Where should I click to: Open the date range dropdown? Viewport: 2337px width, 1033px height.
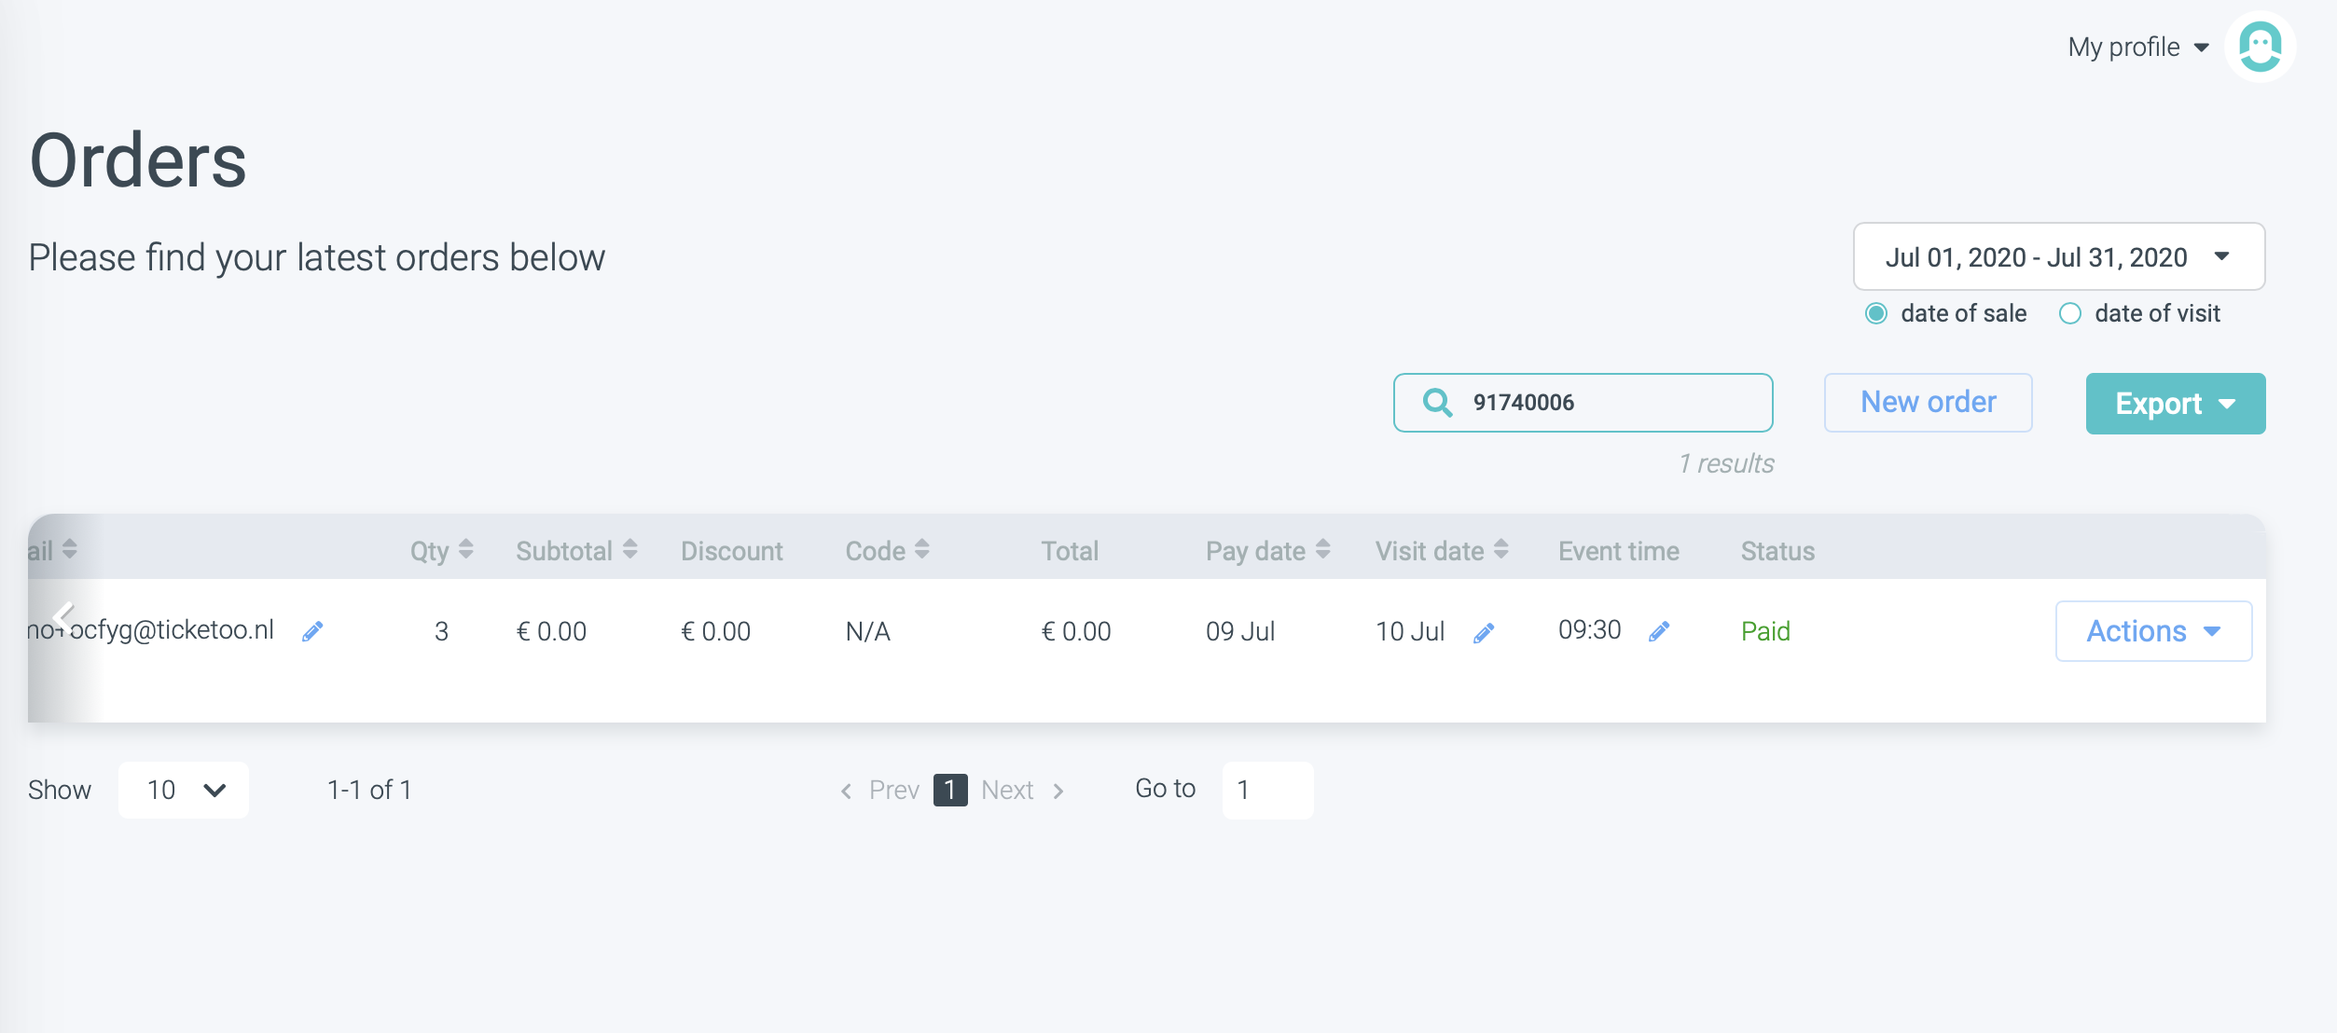pyautogui.click(x=2058, y=256)
